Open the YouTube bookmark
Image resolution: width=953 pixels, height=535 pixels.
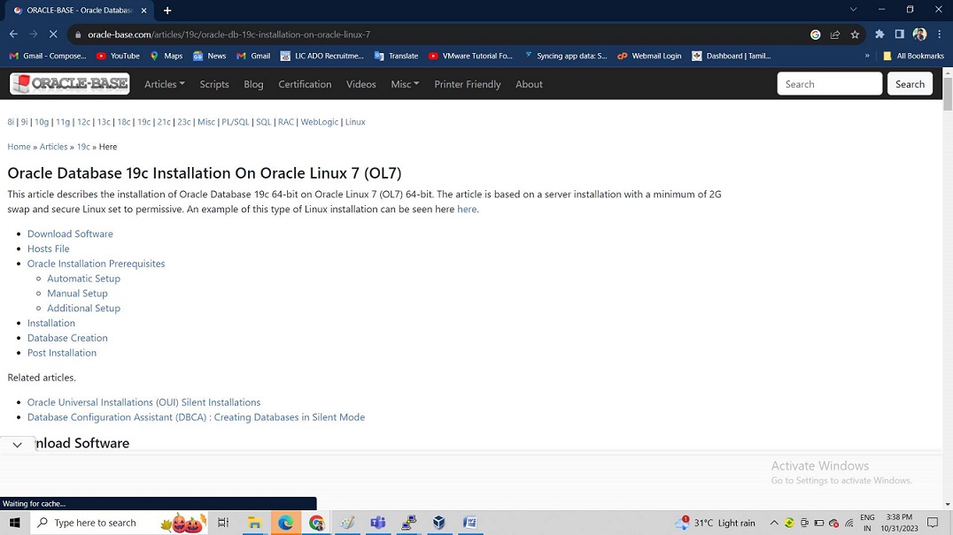click(118, 56)
